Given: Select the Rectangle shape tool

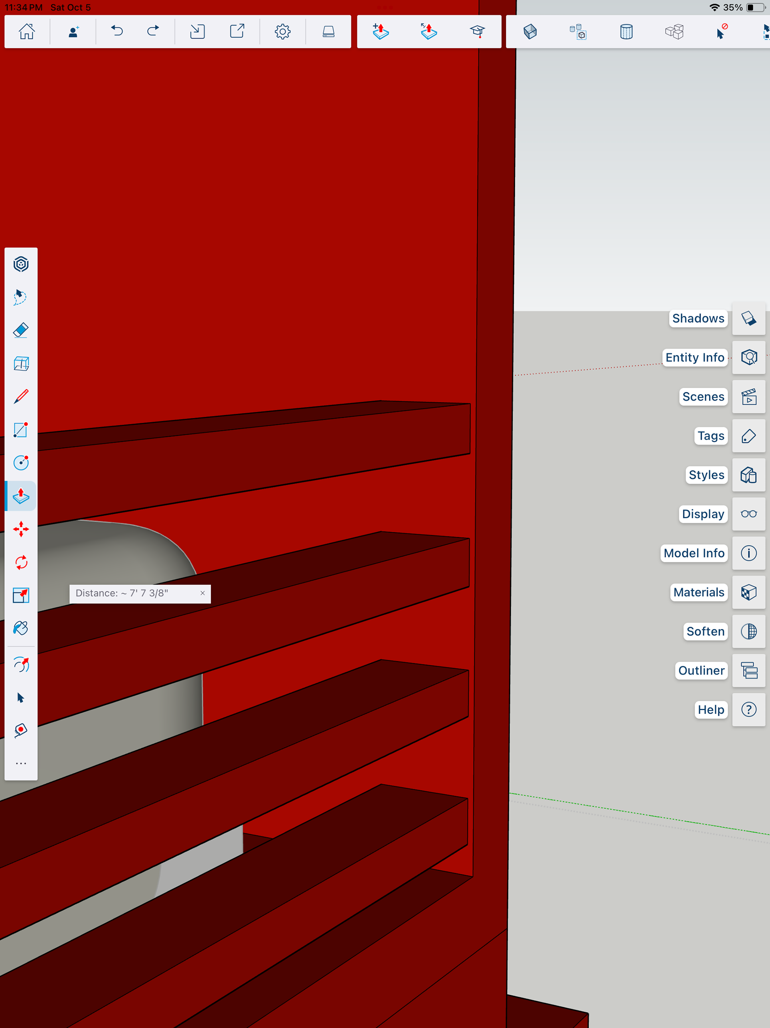Looking at the screenshot, I should pos(21,430).
